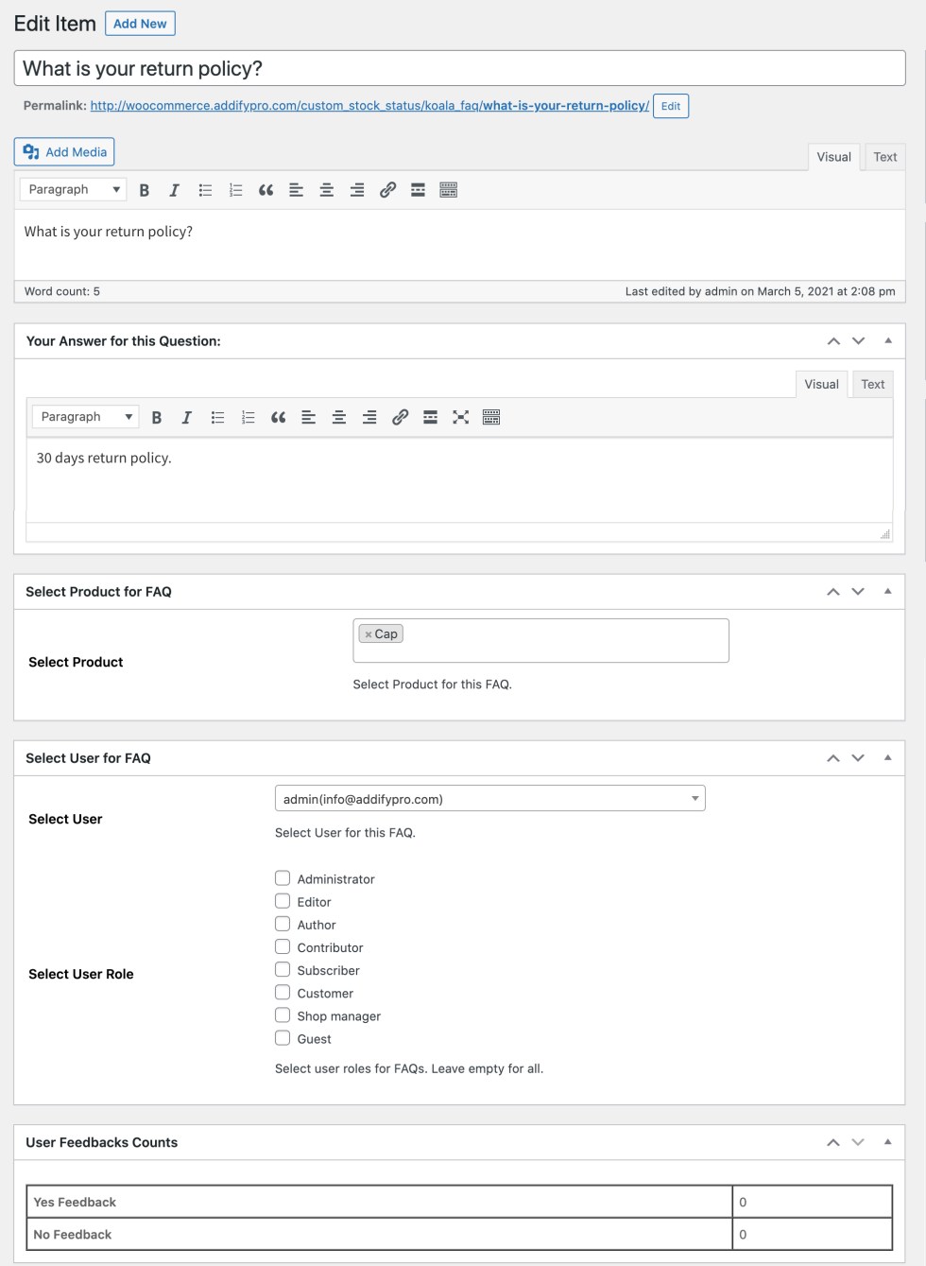Check the Guest user role checkbox

pyautogui.click(x=282, y=1037)
